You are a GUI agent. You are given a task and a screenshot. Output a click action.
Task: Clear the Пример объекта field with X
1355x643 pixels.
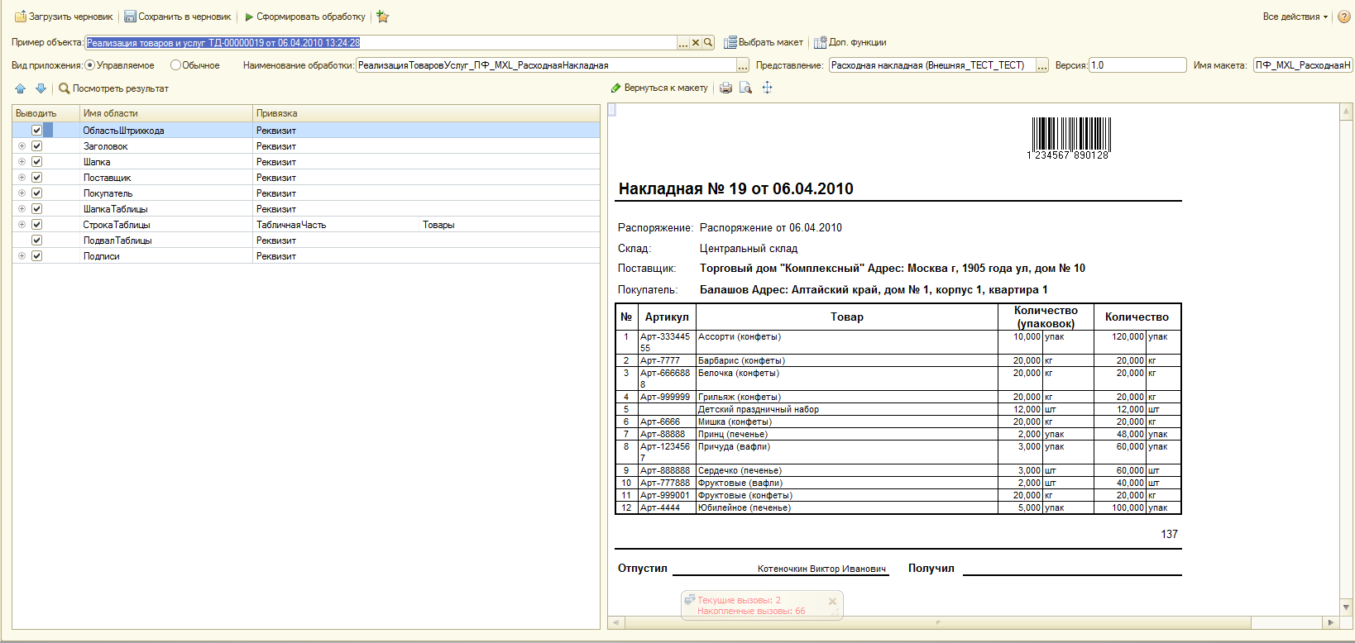tap(696, 43)
